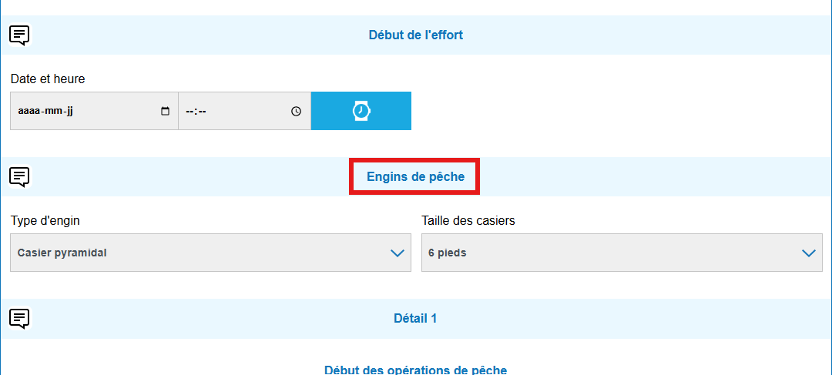Click the chevron arrow on the Type d'engin box
The width and height of the screenshot is (832, 375).
click(397, 253)
